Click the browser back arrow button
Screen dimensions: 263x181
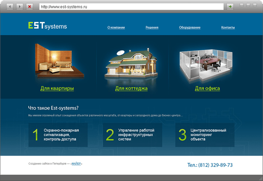click(10, 7)
